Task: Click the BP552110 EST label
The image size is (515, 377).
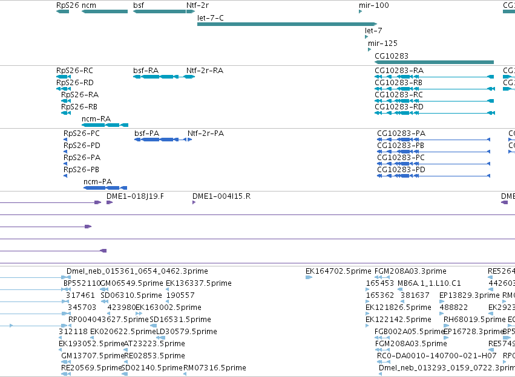Action: point(82,283)
